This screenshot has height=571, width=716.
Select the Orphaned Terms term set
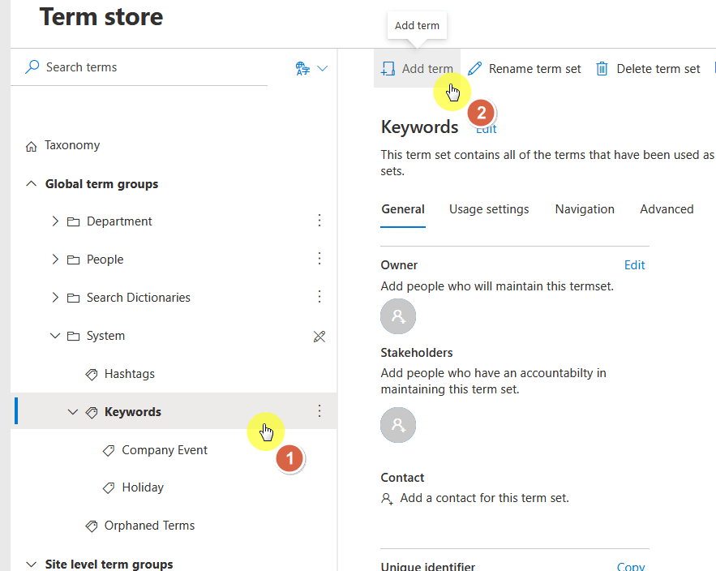click(149, 526)
